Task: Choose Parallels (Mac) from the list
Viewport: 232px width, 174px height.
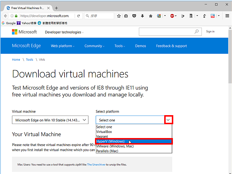Action: coord(134,151)
